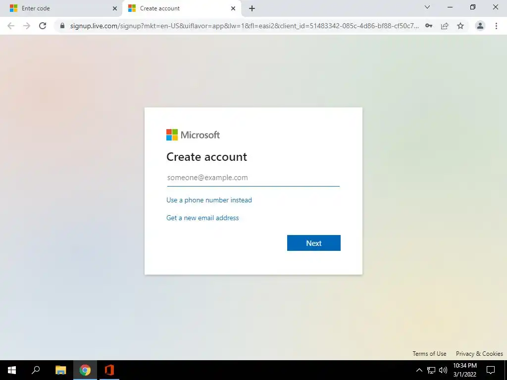
Task: Reload the signup page
Action: [x=43, y=26]
